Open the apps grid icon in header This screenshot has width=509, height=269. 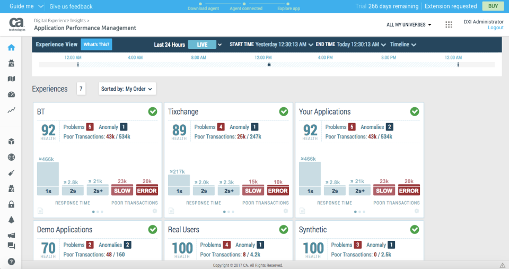coord(449,25)
